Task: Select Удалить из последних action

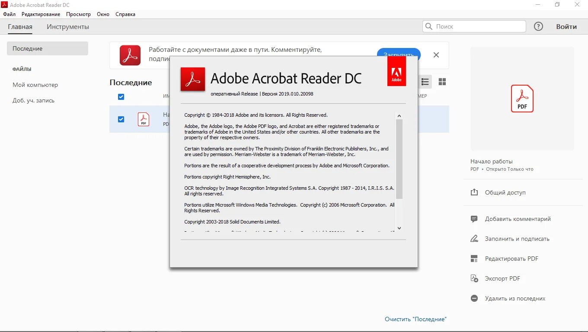Action: (515, 298)
